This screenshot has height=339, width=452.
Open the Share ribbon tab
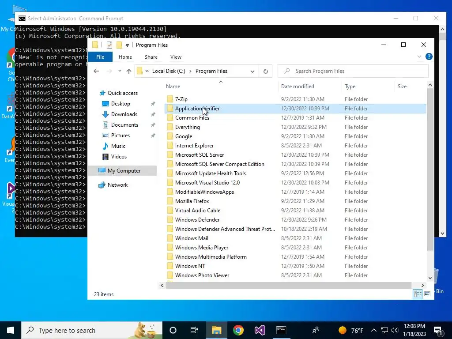(x=151, y=57)
